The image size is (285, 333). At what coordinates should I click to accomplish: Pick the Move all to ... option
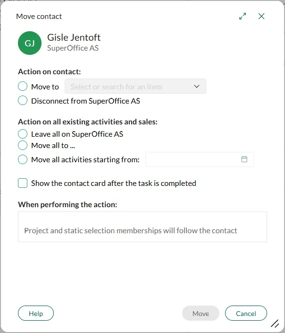[x=23, y=145]
